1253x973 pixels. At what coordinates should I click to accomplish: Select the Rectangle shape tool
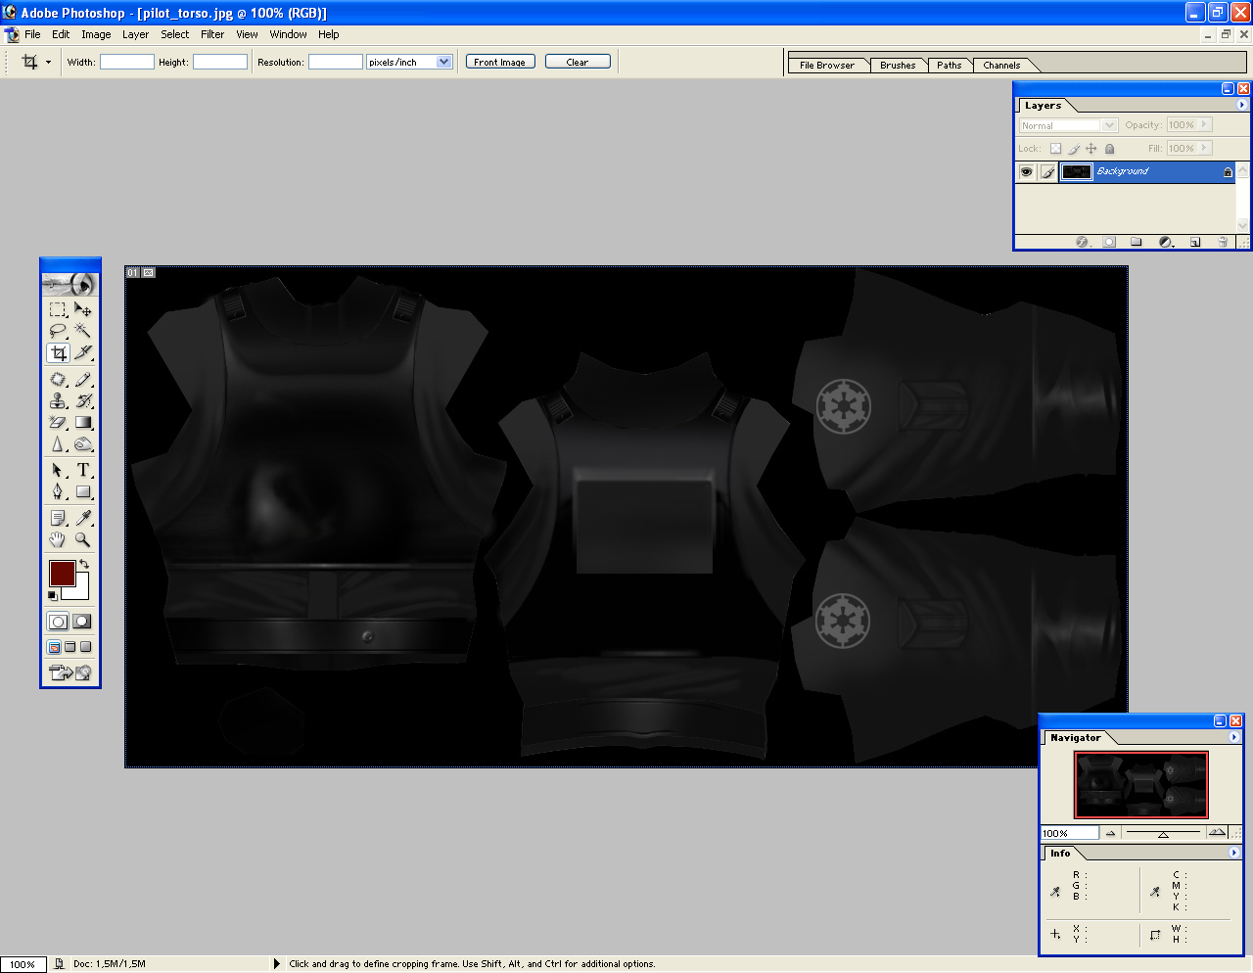(x=83, y=491)
